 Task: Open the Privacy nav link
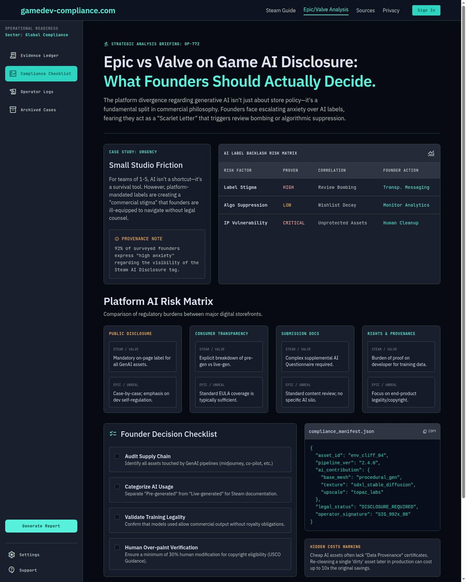(x=391, y=10)
